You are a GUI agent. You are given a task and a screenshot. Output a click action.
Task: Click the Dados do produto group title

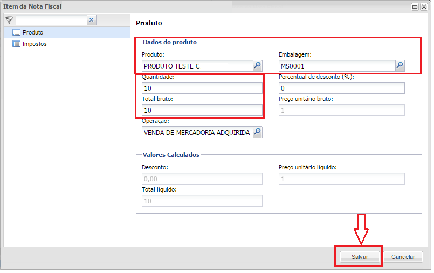tap(170, 42)
